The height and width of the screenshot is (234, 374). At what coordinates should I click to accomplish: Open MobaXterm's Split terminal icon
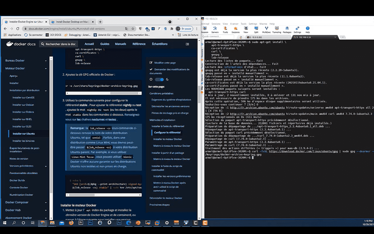coord(256,29)
